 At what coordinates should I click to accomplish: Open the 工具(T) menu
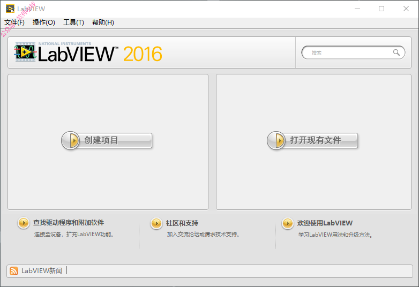tap(73, 22)
